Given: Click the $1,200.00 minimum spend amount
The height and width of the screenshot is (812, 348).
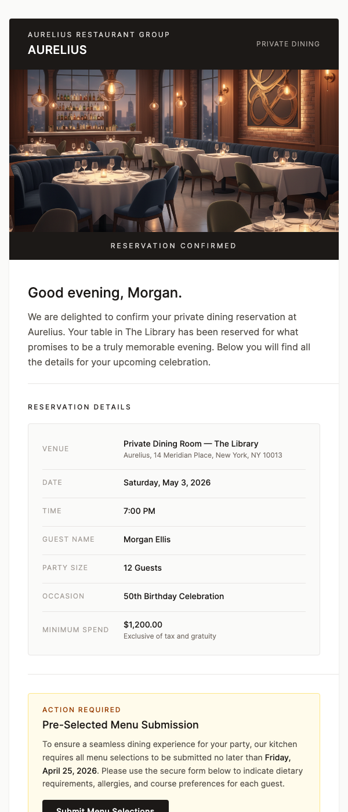Looking at the screenshot, I should (x=143, y=625).
